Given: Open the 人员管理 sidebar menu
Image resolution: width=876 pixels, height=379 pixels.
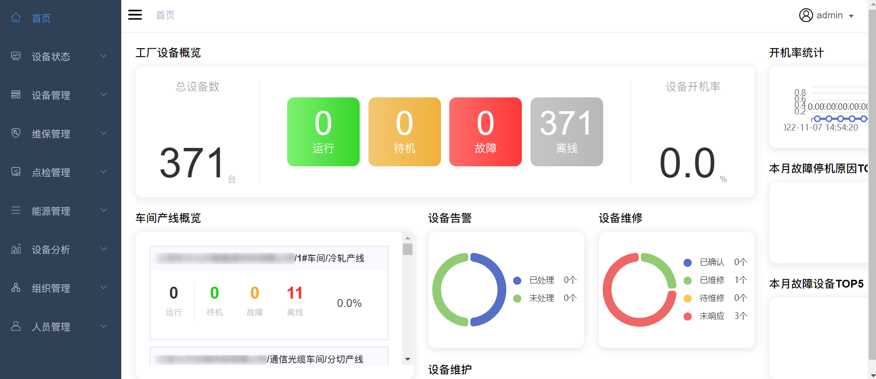Looking at the screenshot, I should pyautogui.click(x=61, y=327).
